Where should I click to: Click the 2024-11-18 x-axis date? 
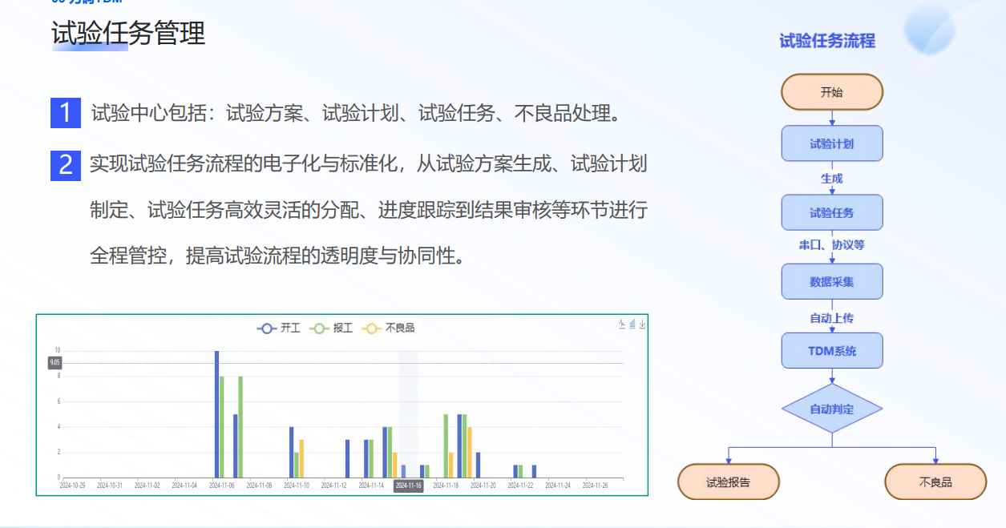coord(446,486)
